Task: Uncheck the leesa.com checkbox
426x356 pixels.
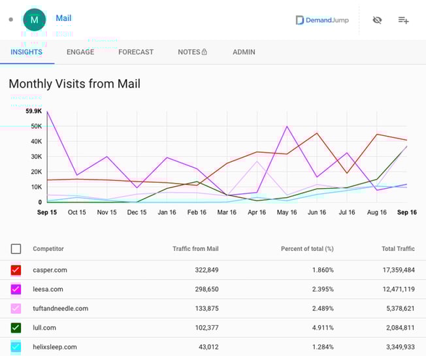Action: [x=16, y=289]
